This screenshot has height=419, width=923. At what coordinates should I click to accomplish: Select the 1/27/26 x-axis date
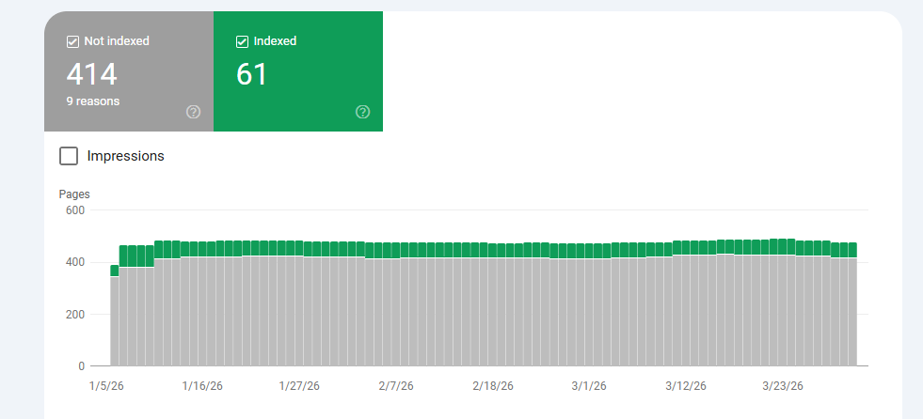point(299,386)
